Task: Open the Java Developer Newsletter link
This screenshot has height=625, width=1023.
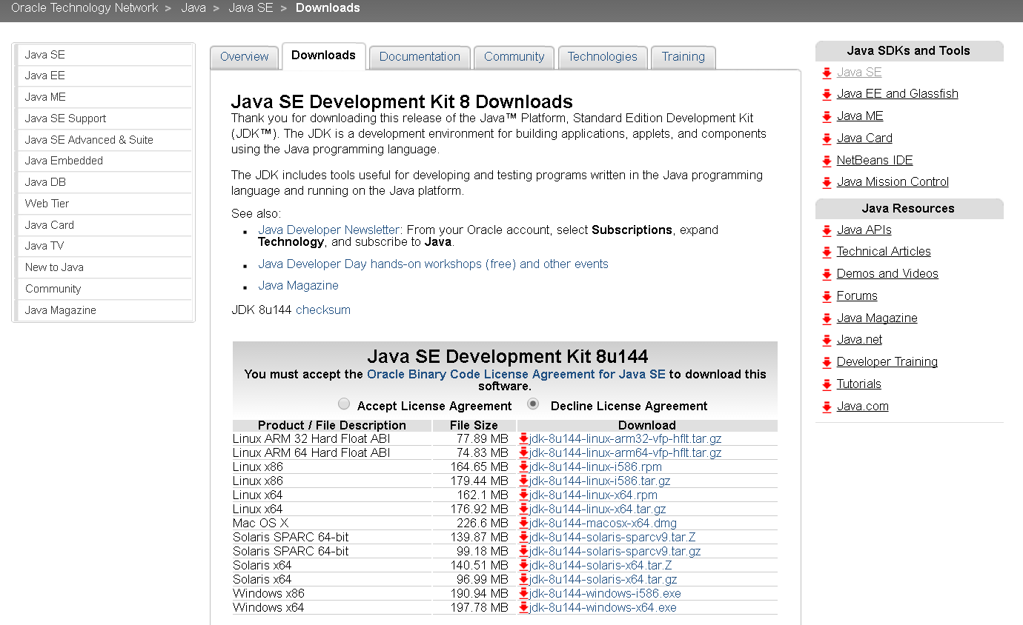Action: coord(329,230)
